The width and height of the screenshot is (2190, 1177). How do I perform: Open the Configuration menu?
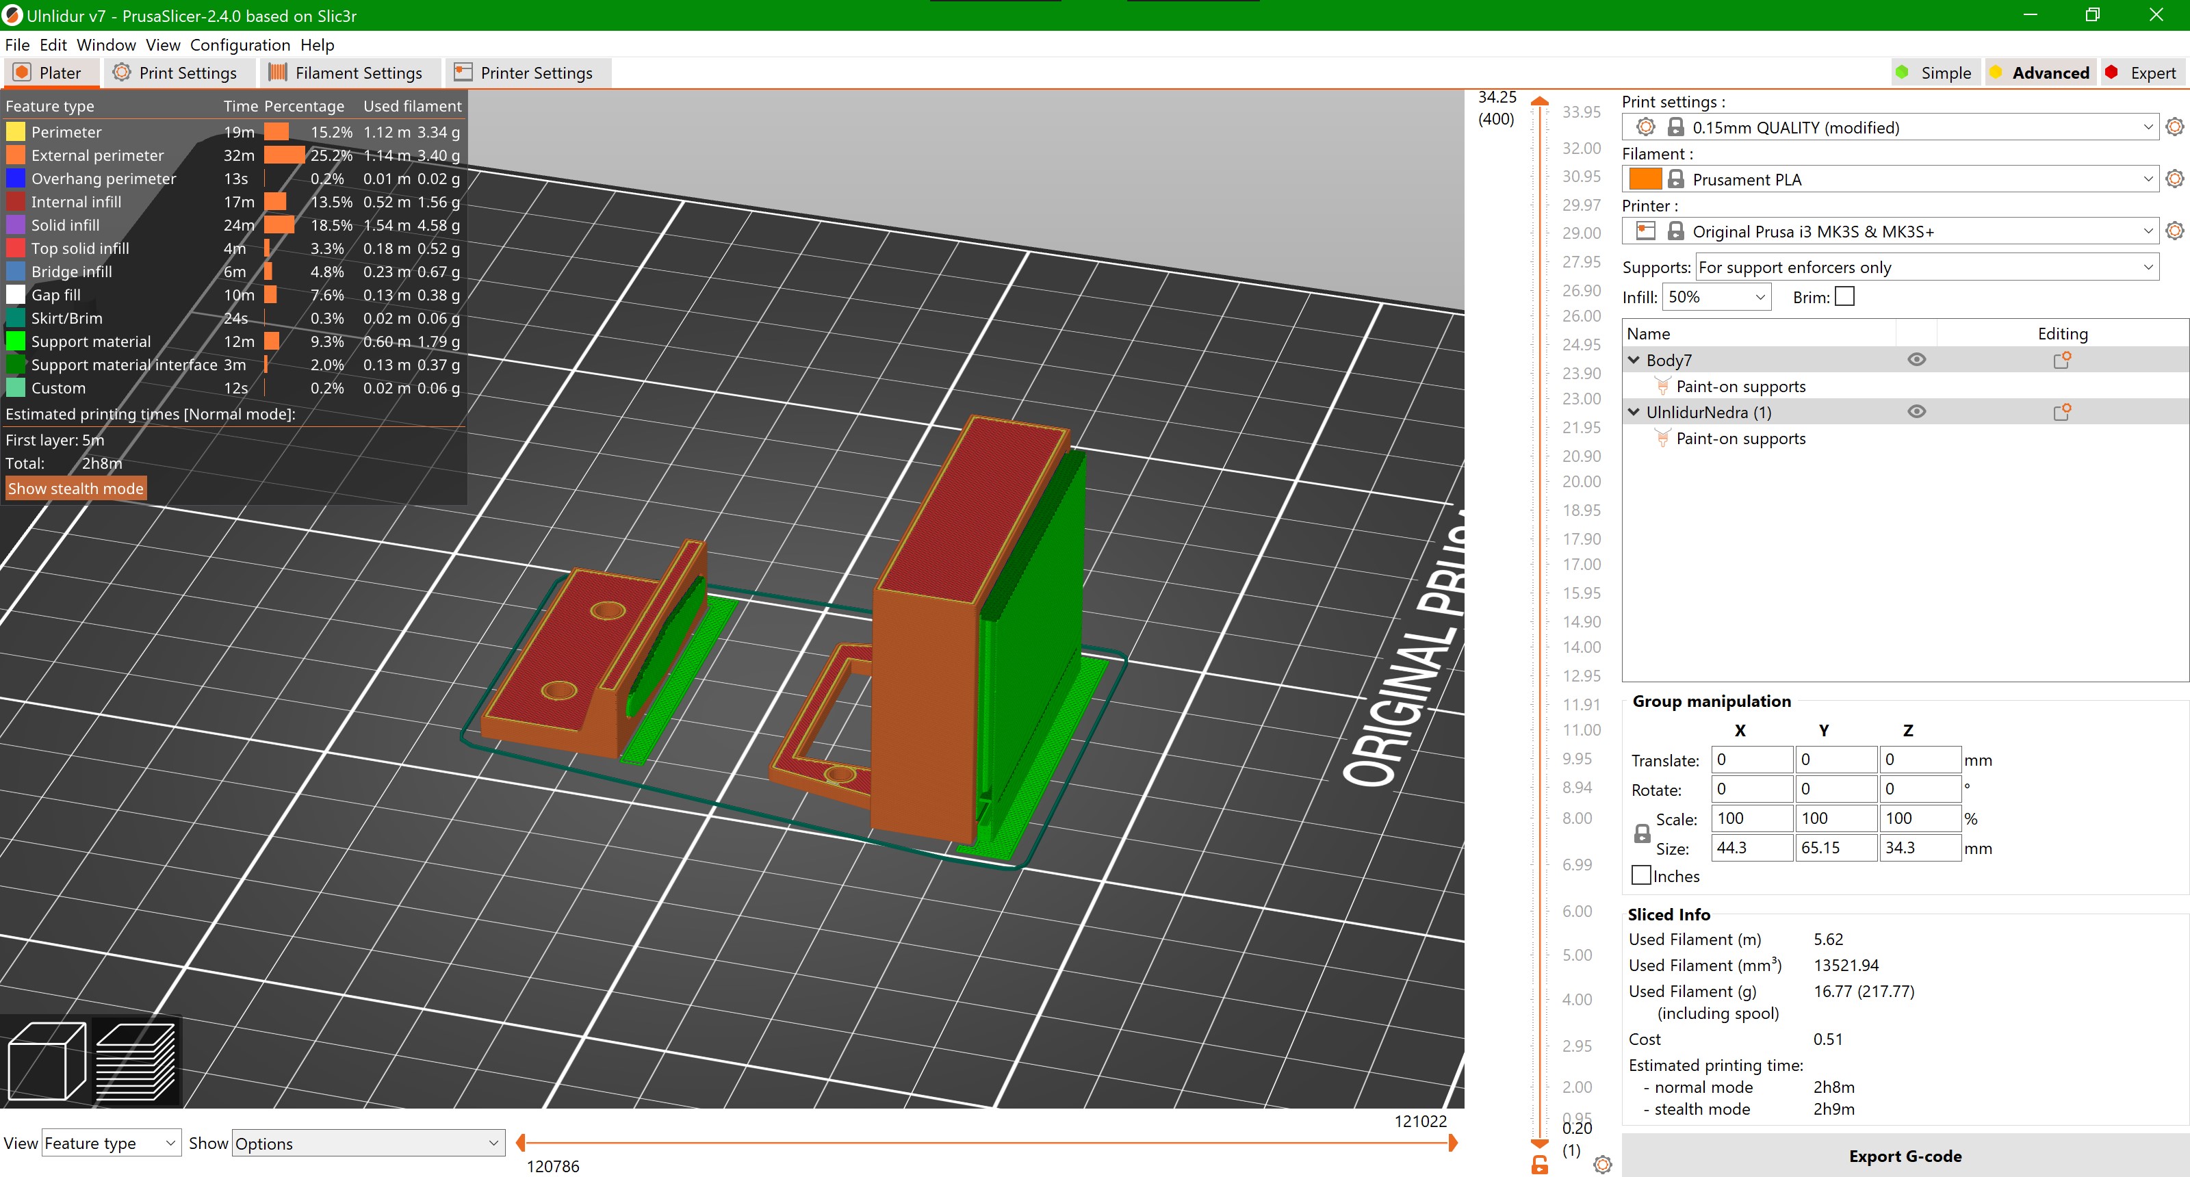click(240, 44)
